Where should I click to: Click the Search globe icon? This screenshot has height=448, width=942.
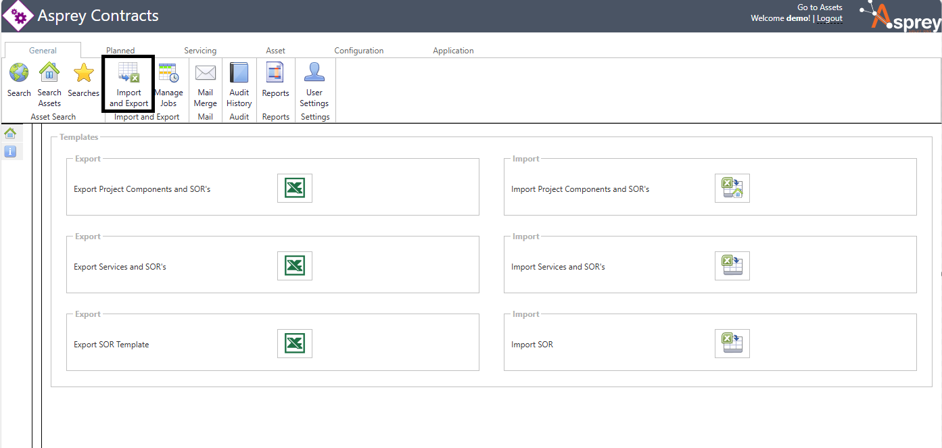19,74
